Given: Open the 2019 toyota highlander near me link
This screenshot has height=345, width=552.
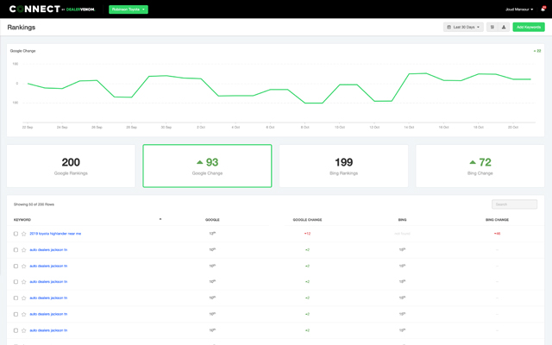Looking at the screenshot, I should pyautogui.click(x=55, y=234).
